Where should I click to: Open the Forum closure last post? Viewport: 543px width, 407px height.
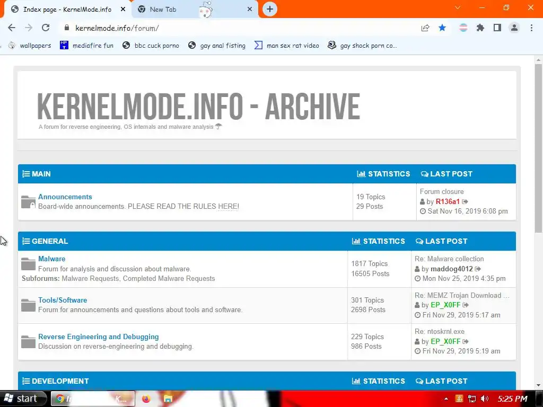point(442,191)
